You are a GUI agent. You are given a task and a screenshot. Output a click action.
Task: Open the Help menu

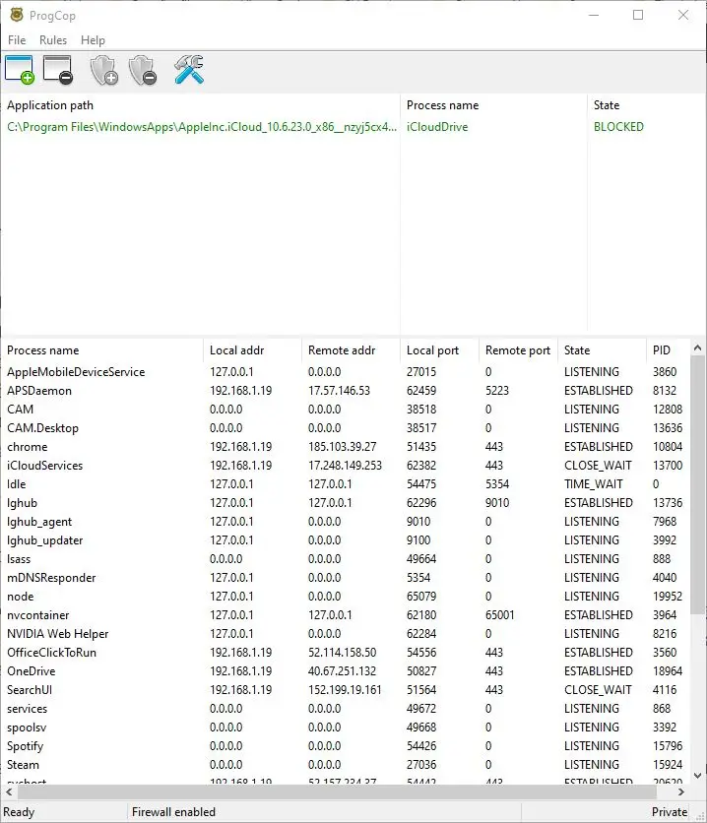tap(93, 40)
